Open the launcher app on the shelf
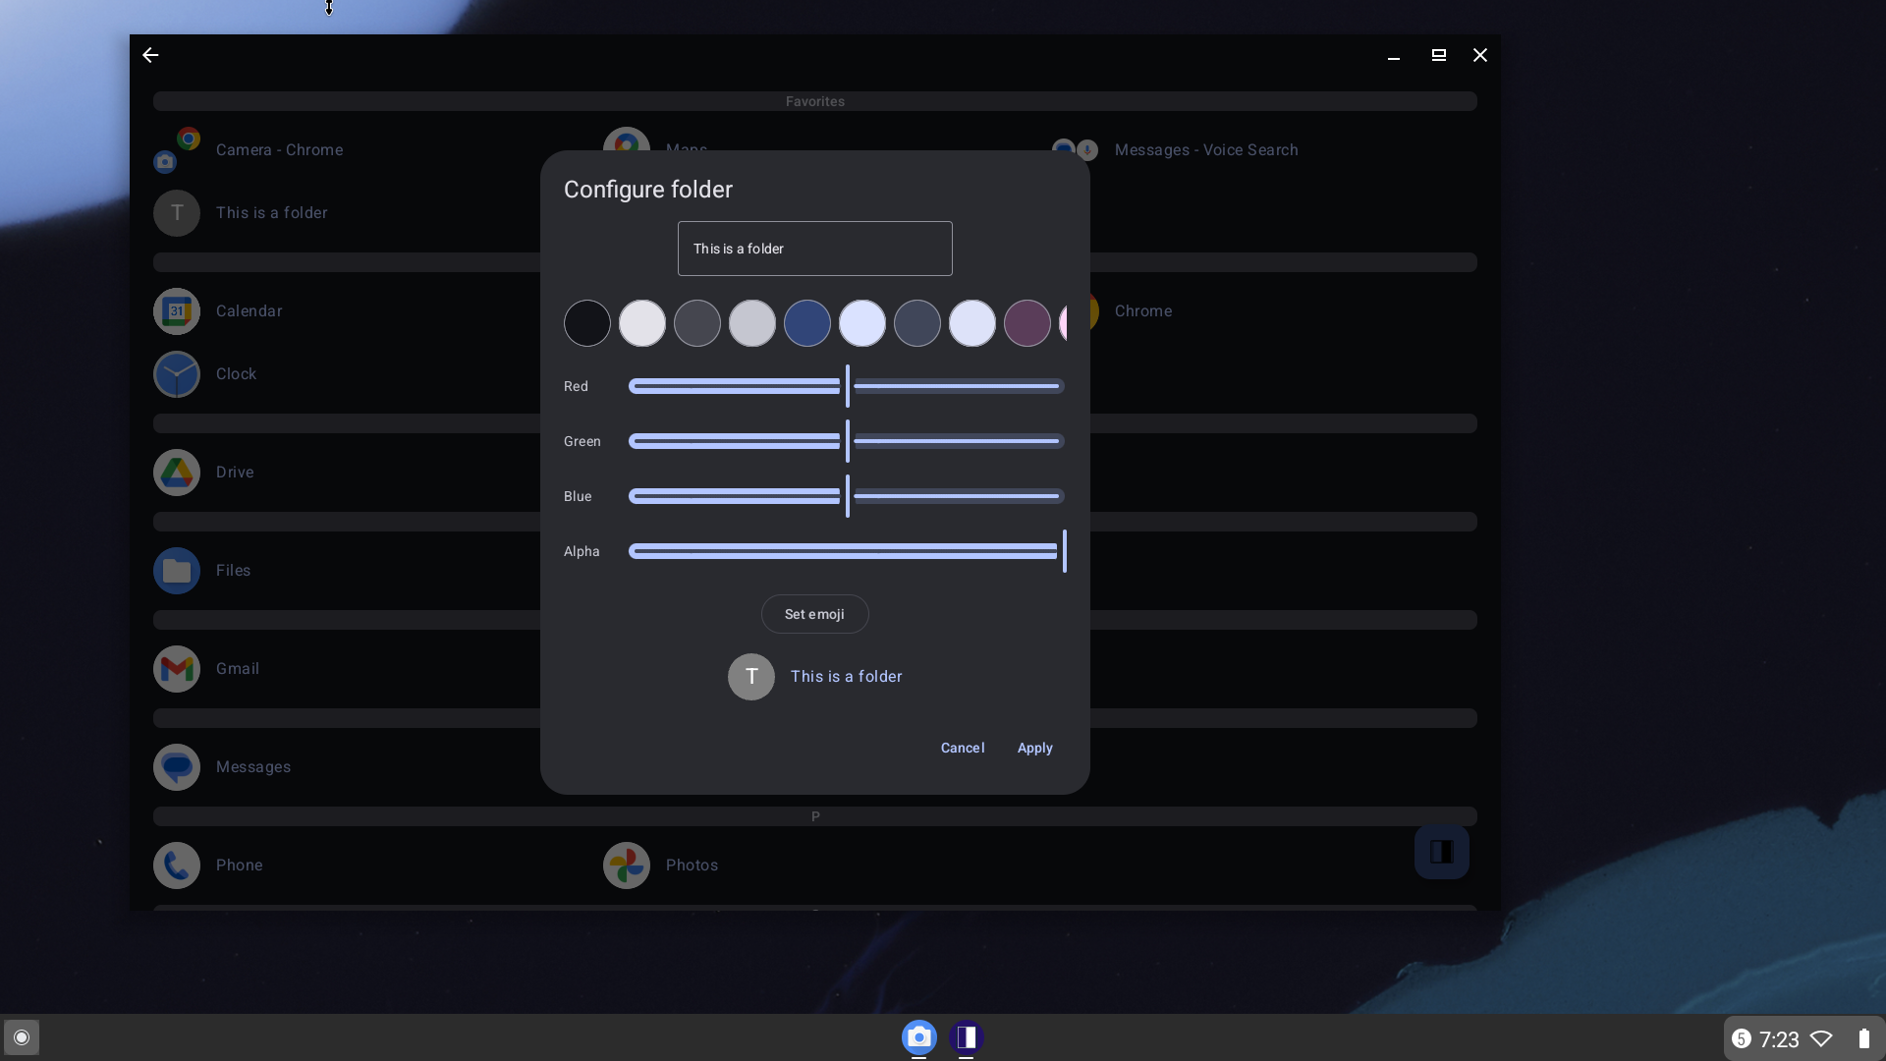The image size is (1886, 1061). [x=967, y=1037]
